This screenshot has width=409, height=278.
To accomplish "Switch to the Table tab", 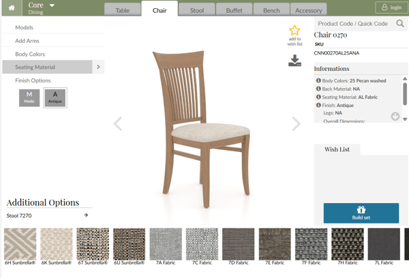I will tap(122, 10).
